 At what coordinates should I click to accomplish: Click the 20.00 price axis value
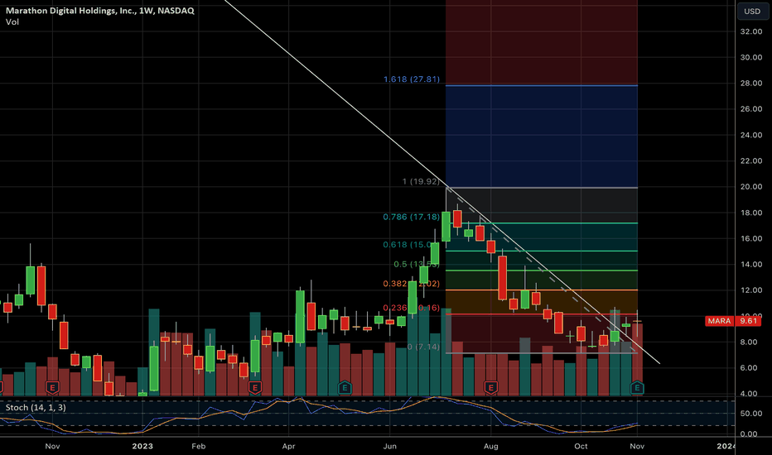coord(751,186)
